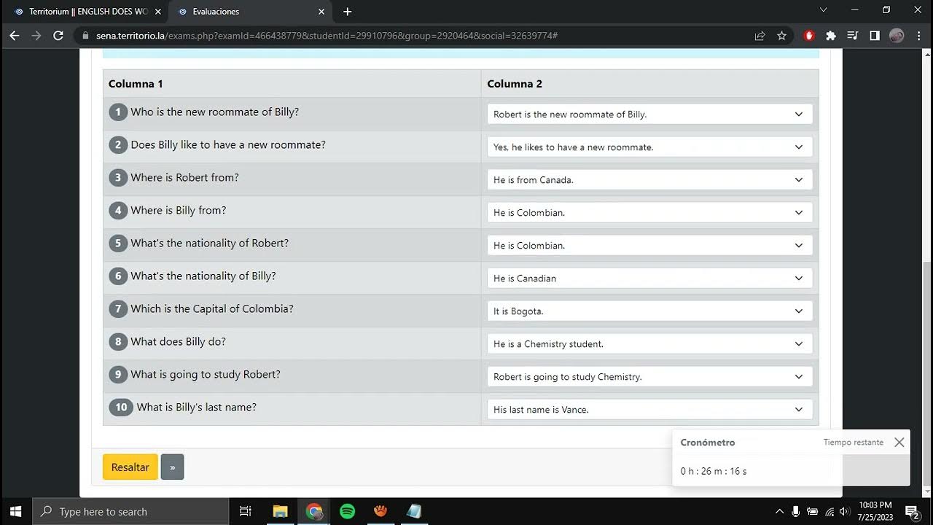Open the Chrome side panel

click(875, 35)
